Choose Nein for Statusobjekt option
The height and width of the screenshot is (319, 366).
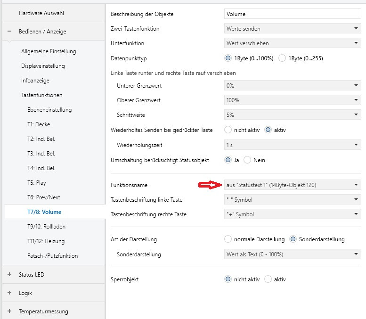(x=248, y=160)
